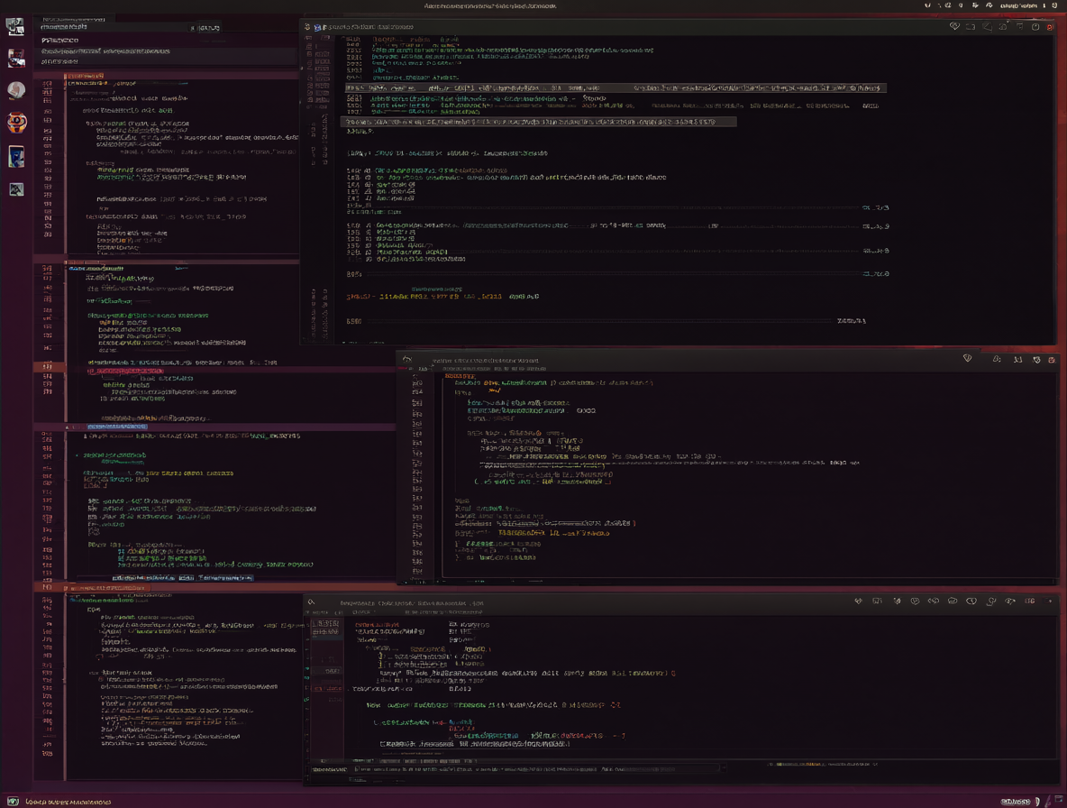1067x808 pixels.
Task: Click rightmost icon in top system bar
Action: [1054, 5]
